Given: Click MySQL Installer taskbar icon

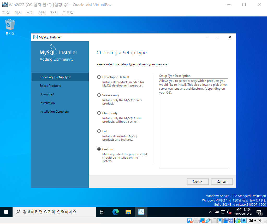Looking at the screenshot, I should [141, 212].
